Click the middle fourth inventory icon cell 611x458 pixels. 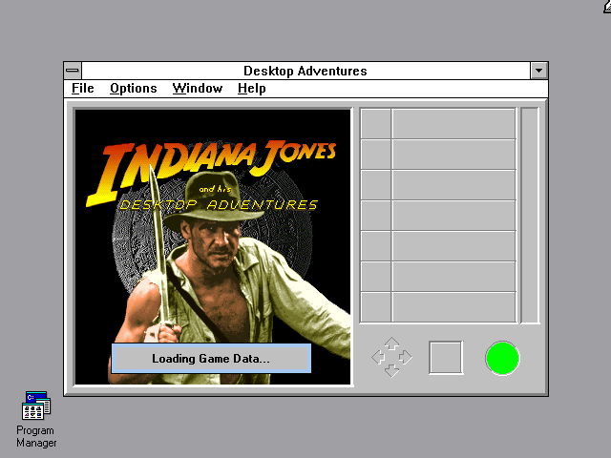376,216
